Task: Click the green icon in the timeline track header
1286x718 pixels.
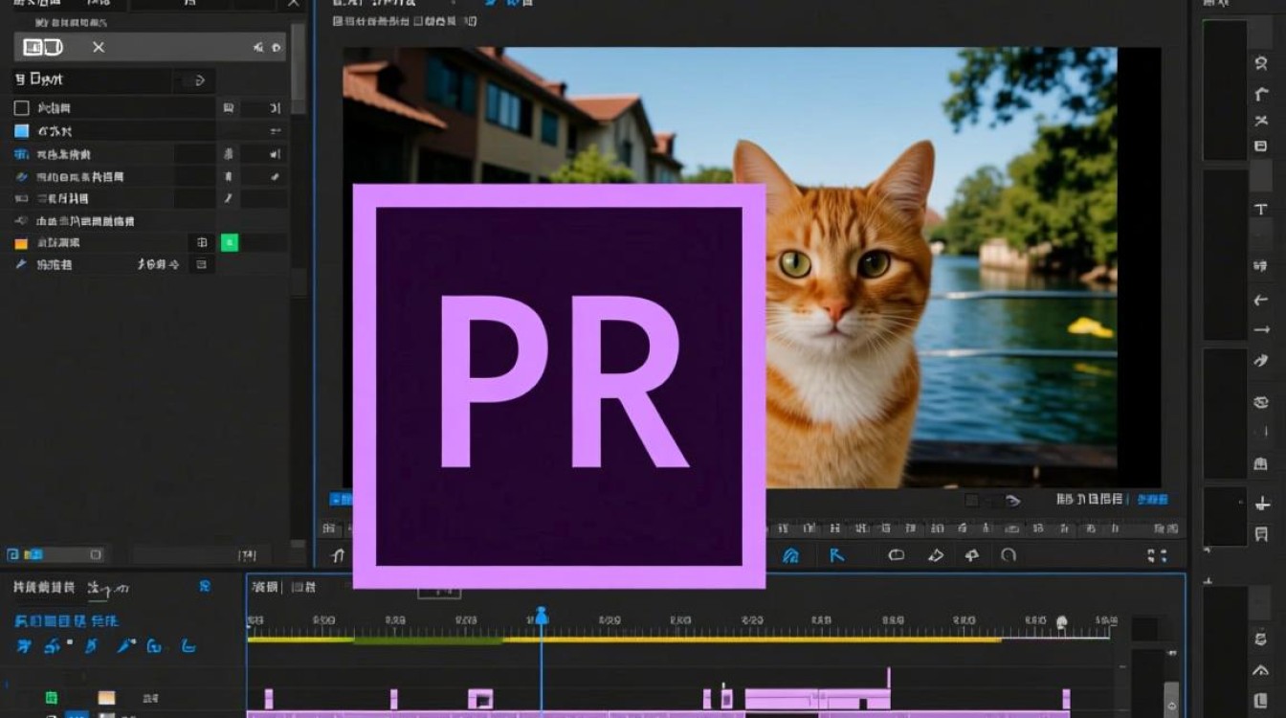Action: 51,698
